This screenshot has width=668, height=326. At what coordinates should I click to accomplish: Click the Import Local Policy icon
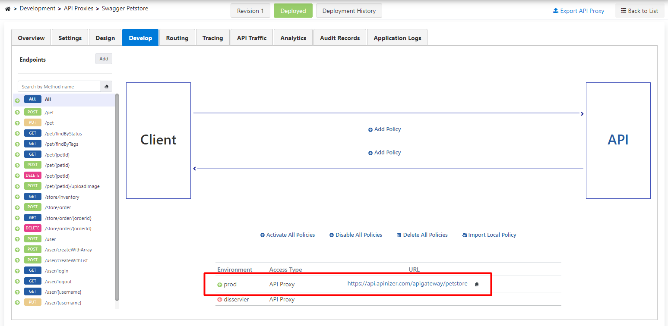pos(464,235)
